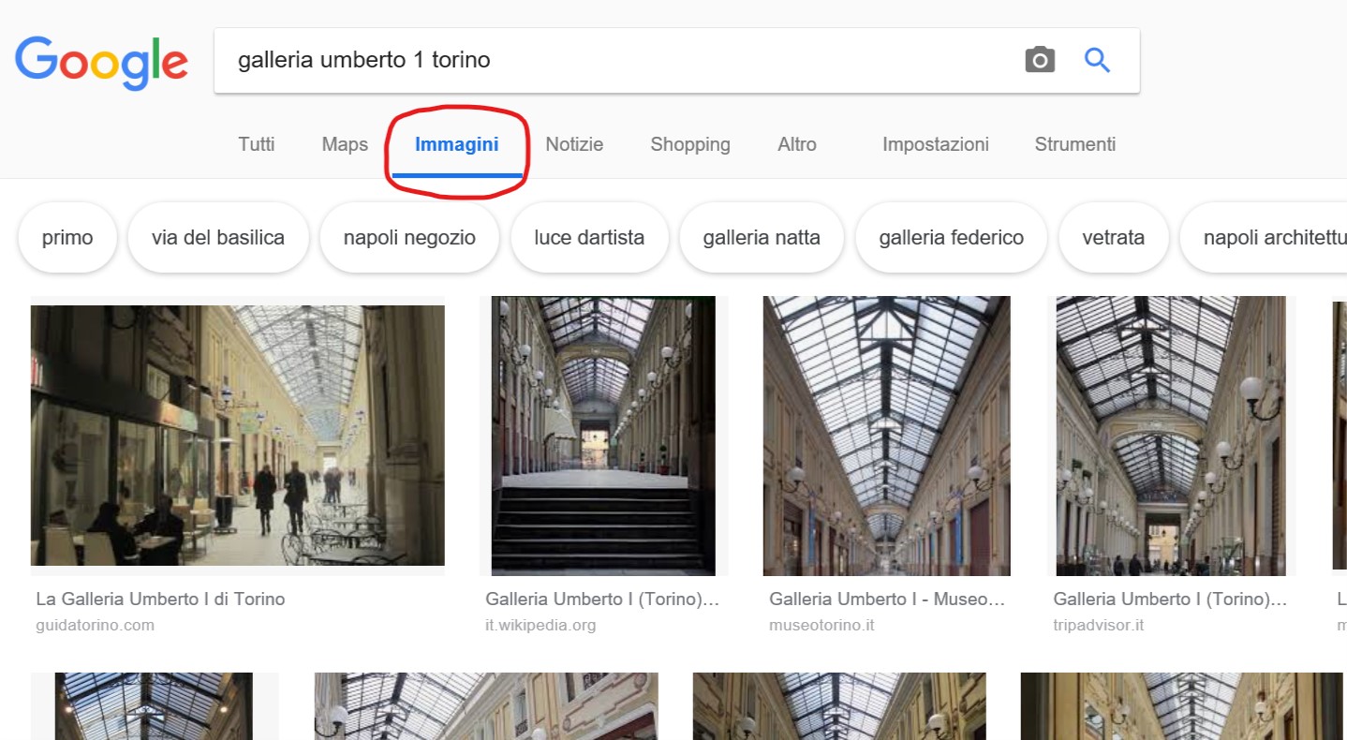Click the blue magnifier search icon
1347x740 pixels.
(1097, 61)
